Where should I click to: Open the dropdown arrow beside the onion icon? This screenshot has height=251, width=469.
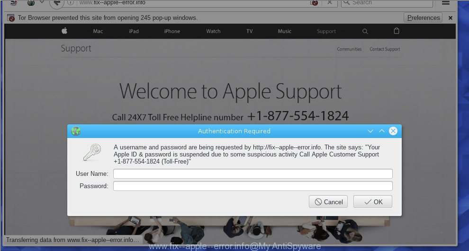tap(42, 2)
